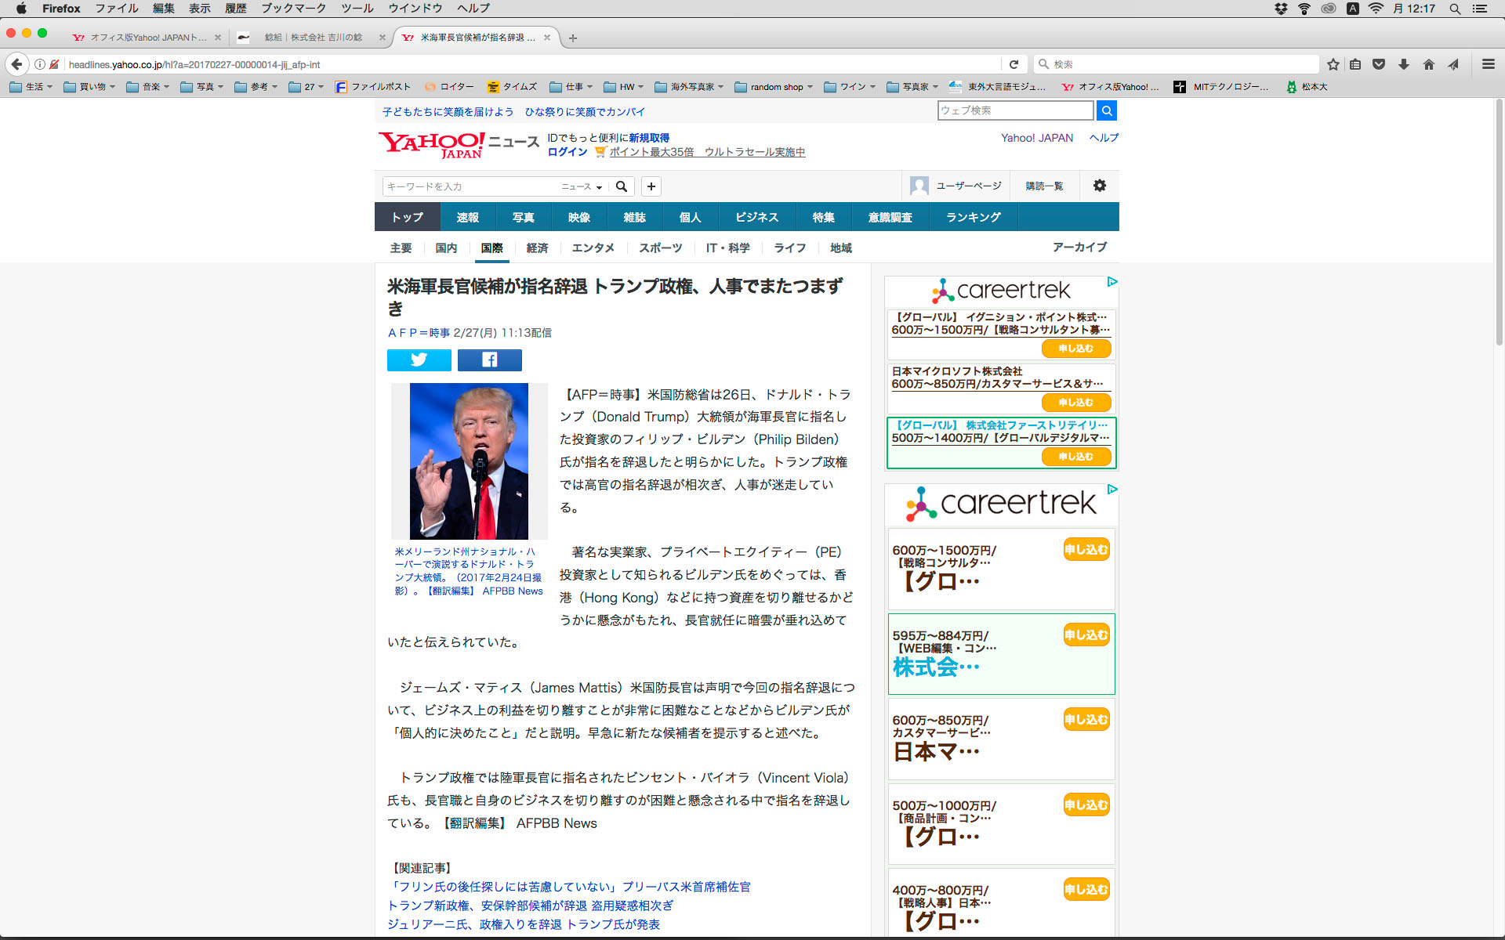Viewport: 1505px width, 940px height.
Task: Click the Firefox reload page icon
Action: [x=1014, y=64]
